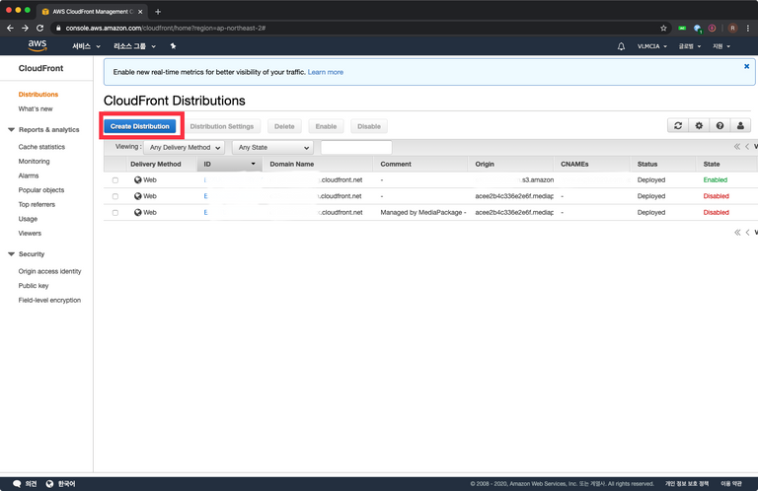
Task: Reload the browser page
Action: 40,28
